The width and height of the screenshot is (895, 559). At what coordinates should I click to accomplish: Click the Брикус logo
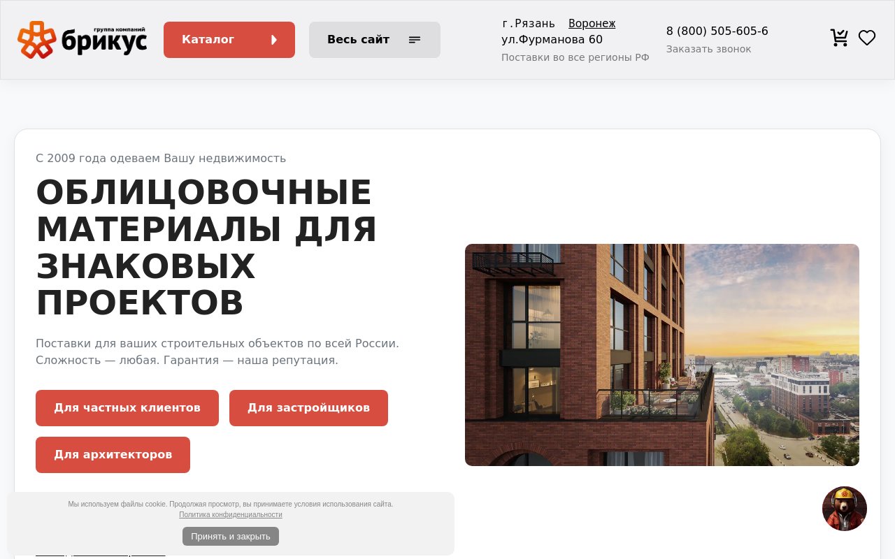point(82,40)
